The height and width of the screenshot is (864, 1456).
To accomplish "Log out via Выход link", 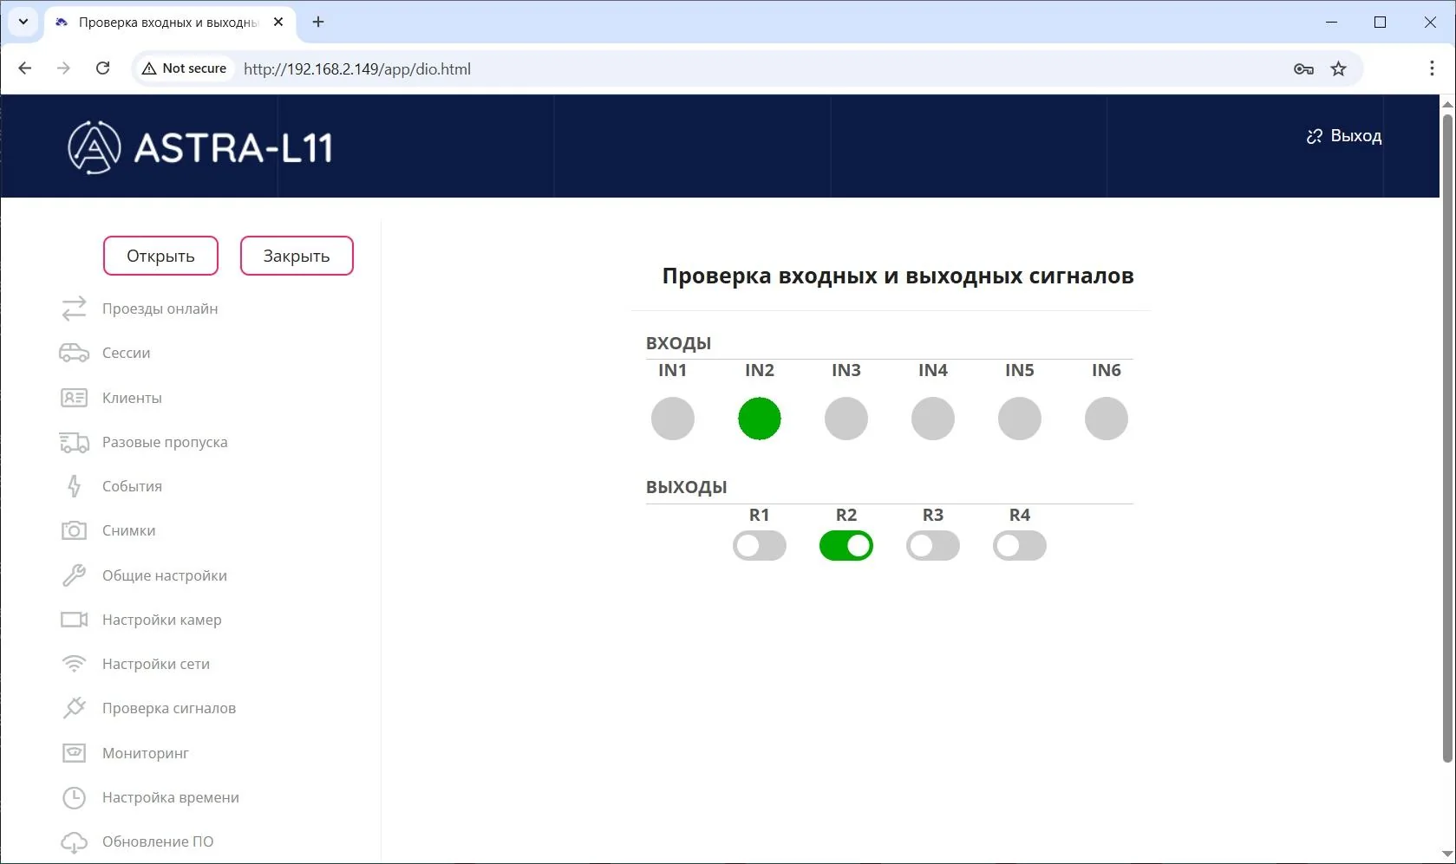I will (1344, 136).
